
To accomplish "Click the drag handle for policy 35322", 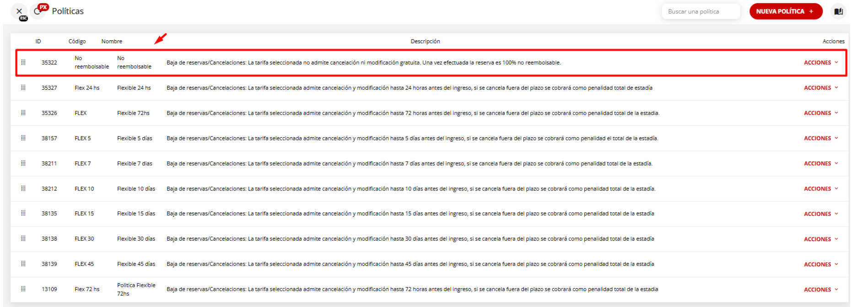I will 23,62.
